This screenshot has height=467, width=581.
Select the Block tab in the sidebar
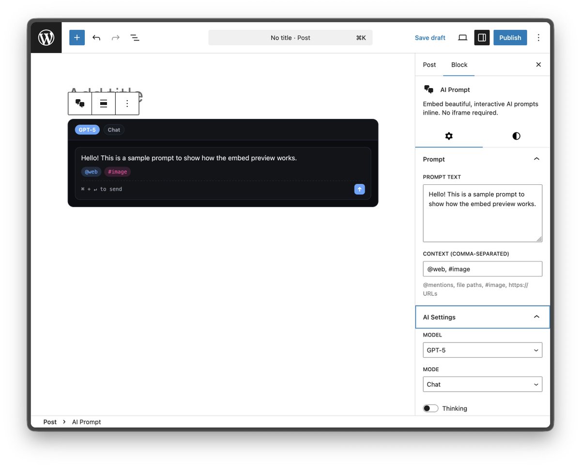point(459,65)
